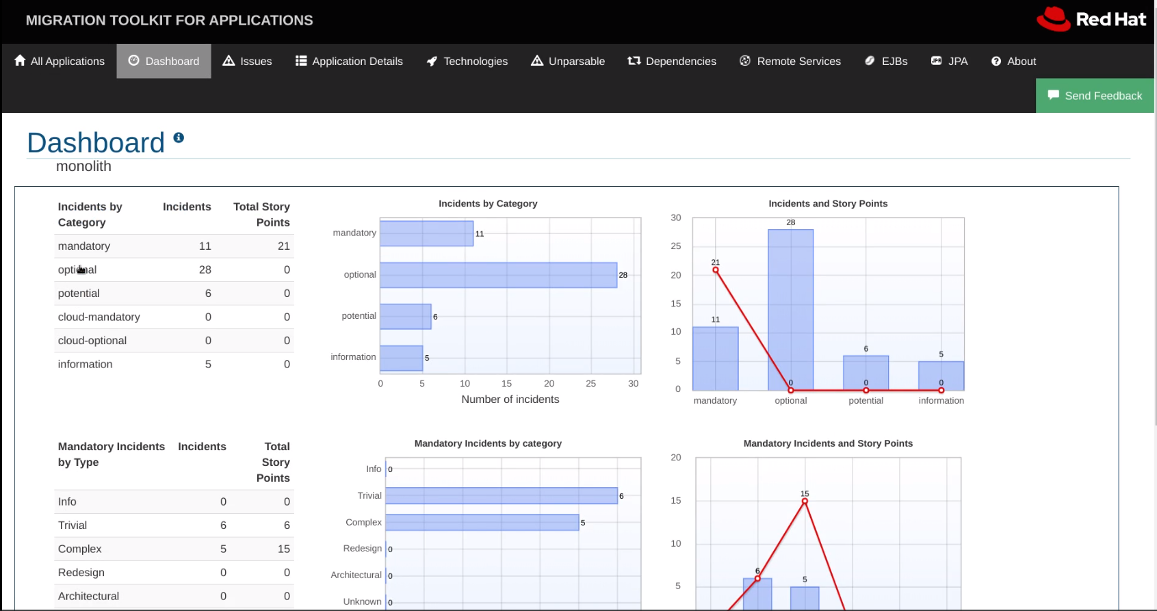The image size is (1157, 611).
Task: Click the Trivial bar in Mandatory Incidents chart
Action: (x=502, y=495)
